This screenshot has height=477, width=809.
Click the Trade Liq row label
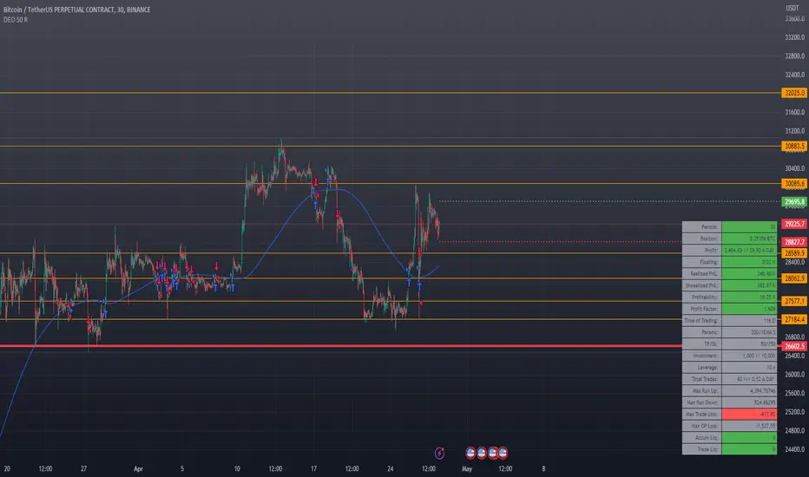pyautogui.click(x=701, y=449)
